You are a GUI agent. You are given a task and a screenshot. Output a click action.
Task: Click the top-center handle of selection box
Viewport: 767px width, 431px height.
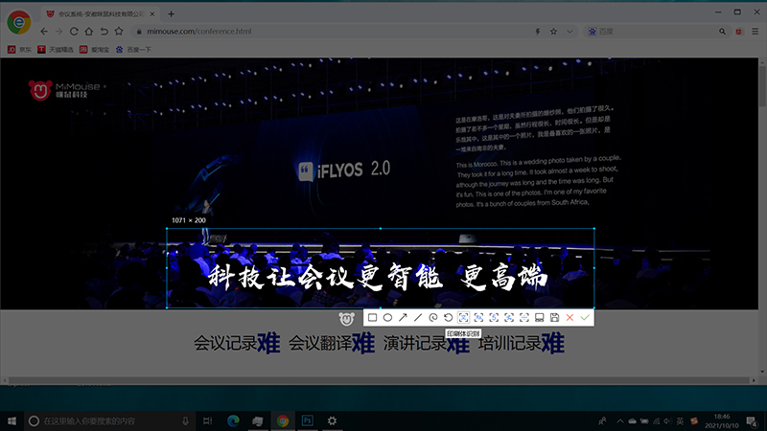[381, 228]
